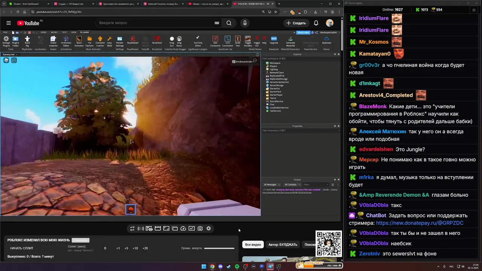Viewport: 482px width, 271px height.
Task: Open the browser tab search dropdown
Action: coord(4,4)
